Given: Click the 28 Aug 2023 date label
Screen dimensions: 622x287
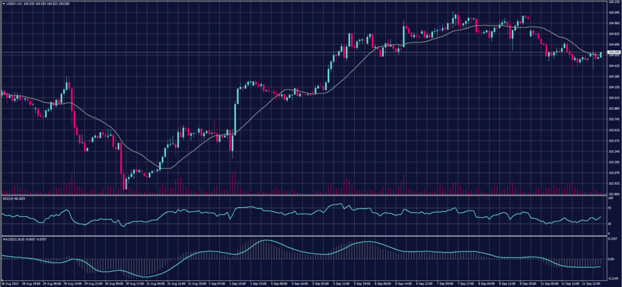Looking at the screenshot, I should (10, 283).
